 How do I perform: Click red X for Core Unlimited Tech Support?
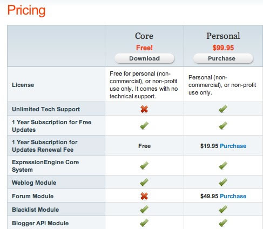tap(144, 109)
